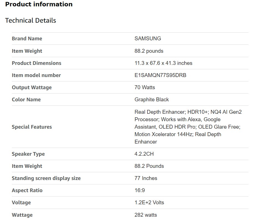Click the Special Features row label

(32, 127)
